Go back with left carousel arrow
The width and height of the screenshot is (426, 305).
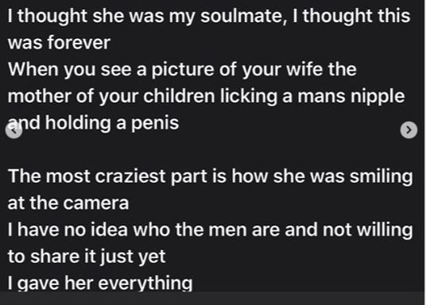[14, 130]
